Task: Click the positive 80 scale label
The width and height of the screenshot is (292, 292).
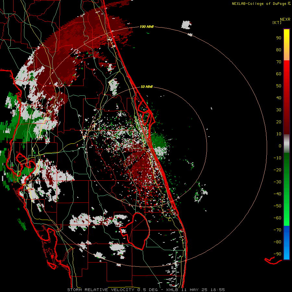Action: pos(279,50)
